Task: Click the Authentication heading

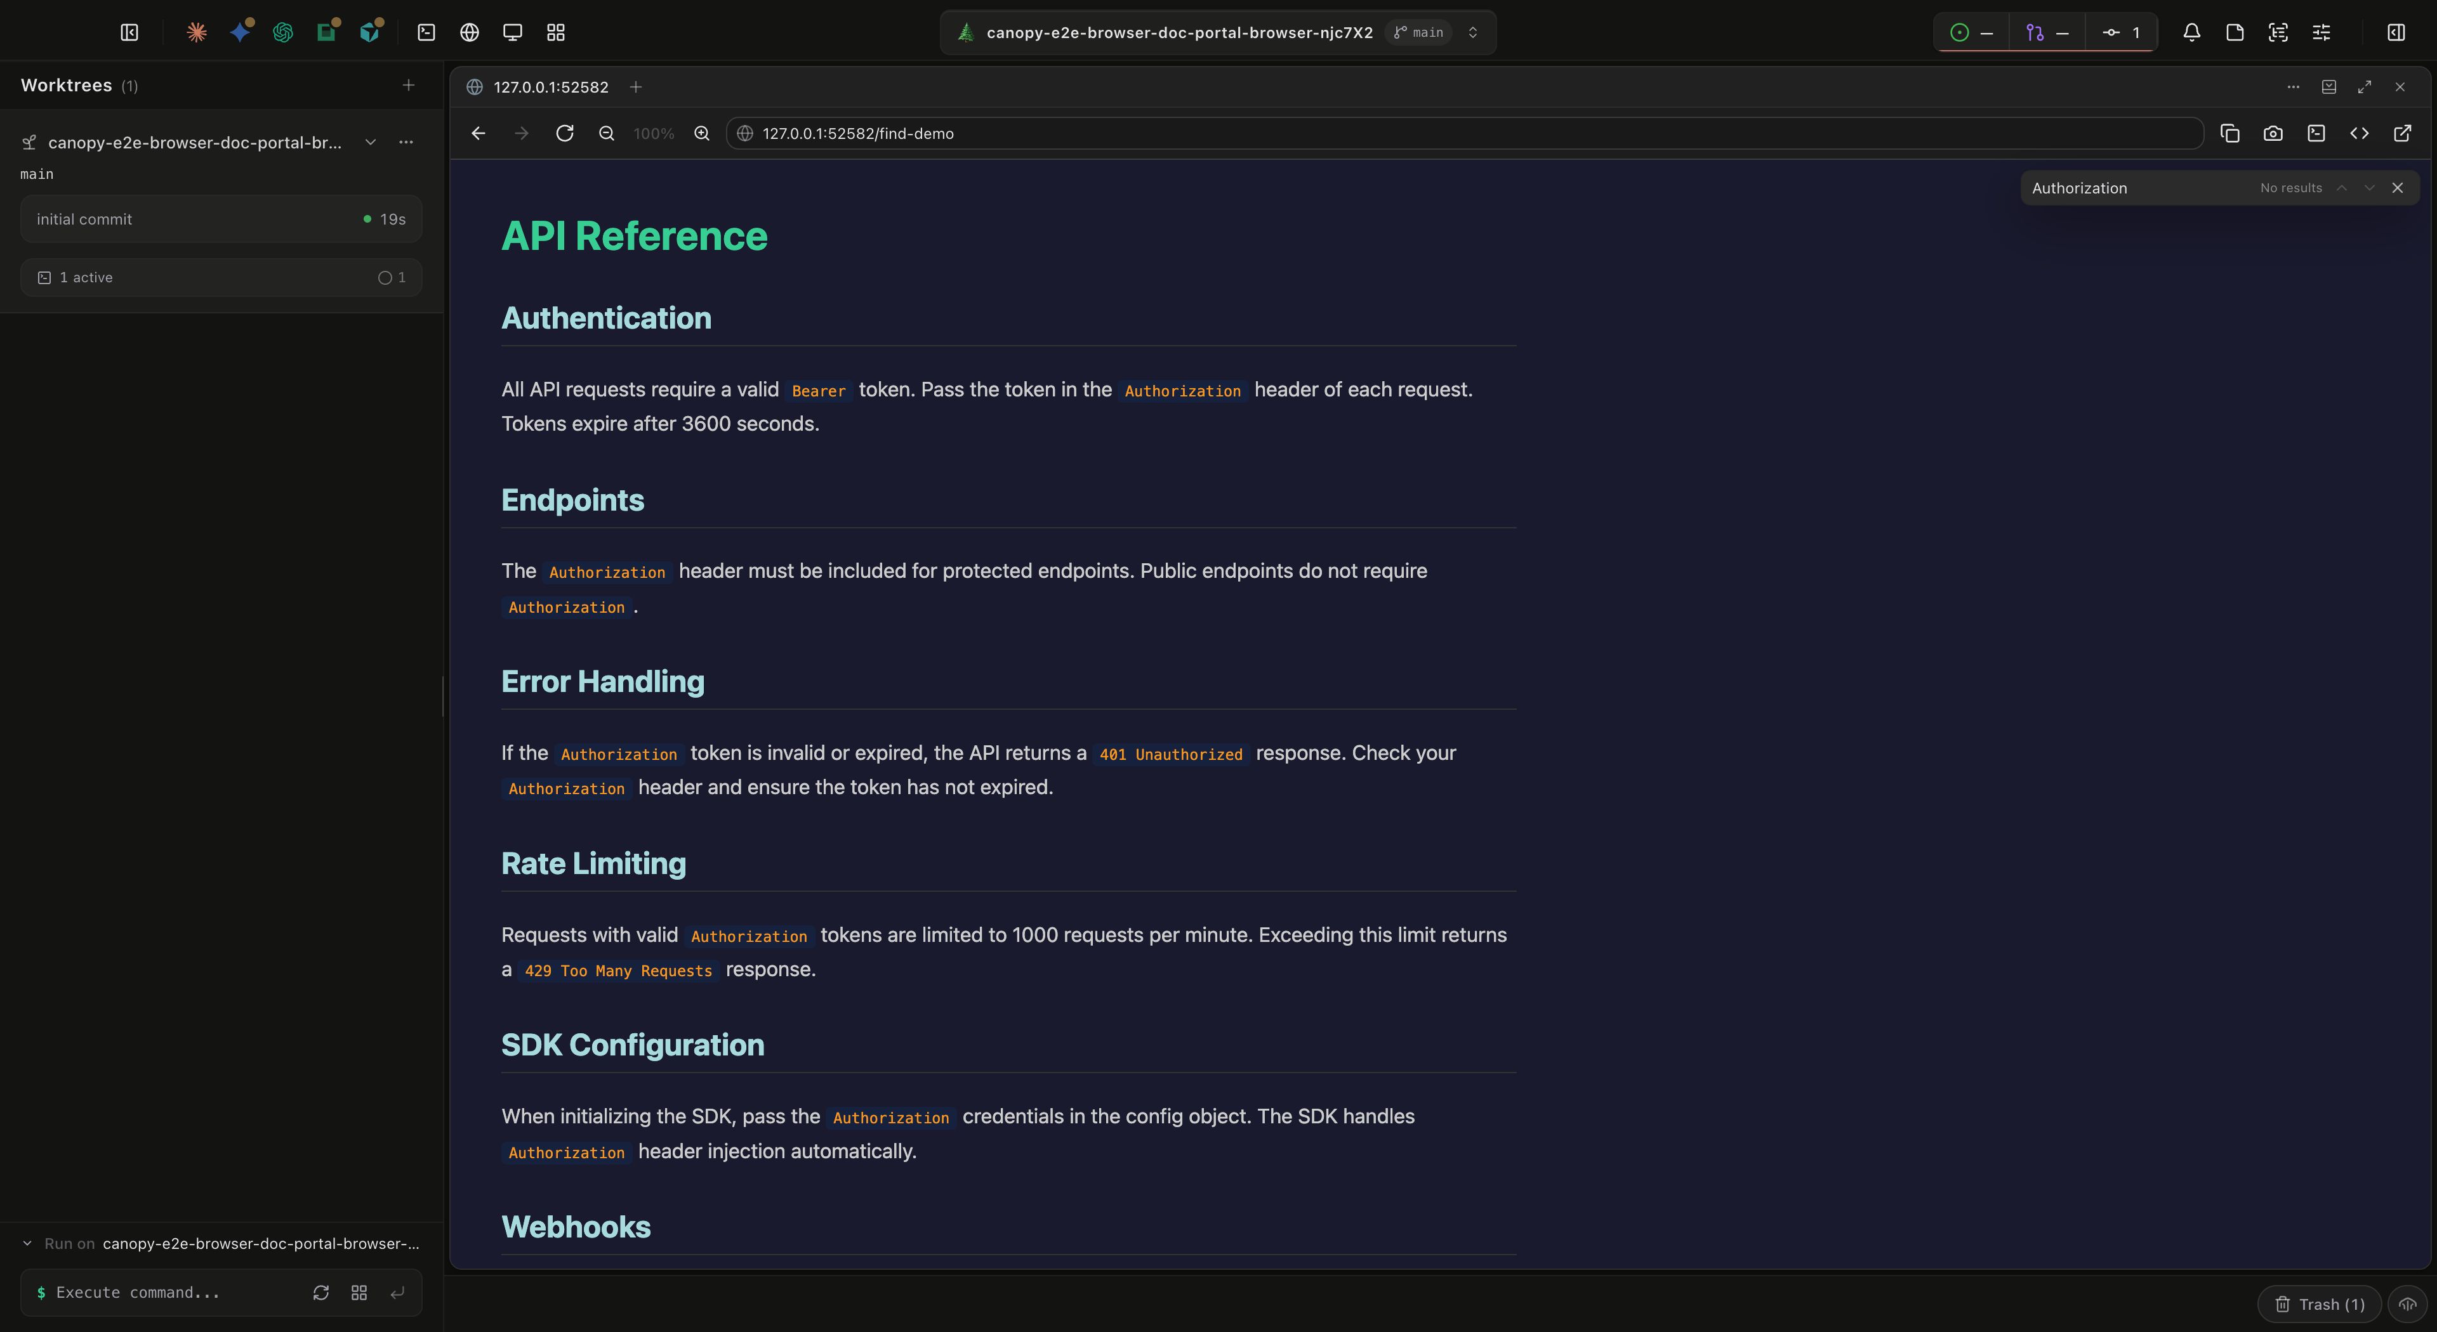Action: pyautogui.click(x=607, y=318)
